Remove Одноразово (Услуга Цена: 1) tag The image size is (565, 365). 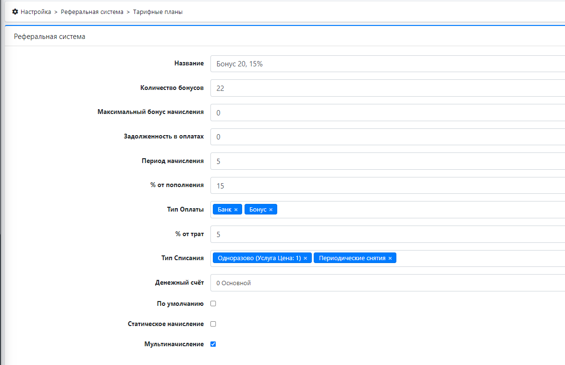pyautogui.click(x=305, y=258)
